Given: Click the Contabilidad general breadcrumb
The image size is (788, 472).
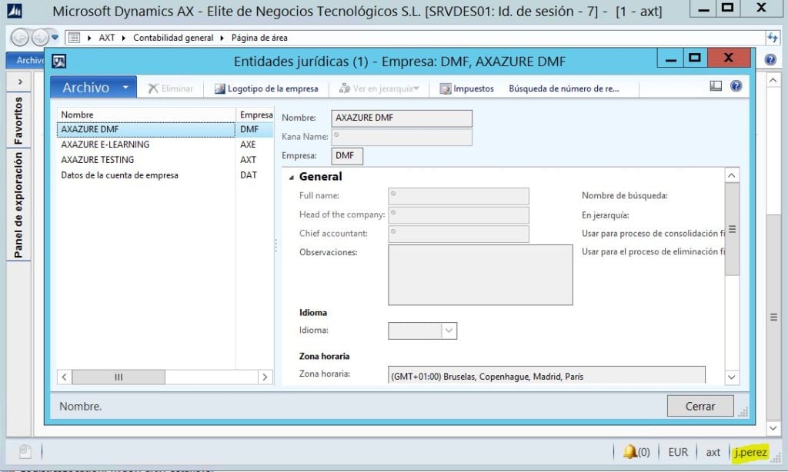Looking at the screenshot, I should pyautogui.click(x=173, y=38).
